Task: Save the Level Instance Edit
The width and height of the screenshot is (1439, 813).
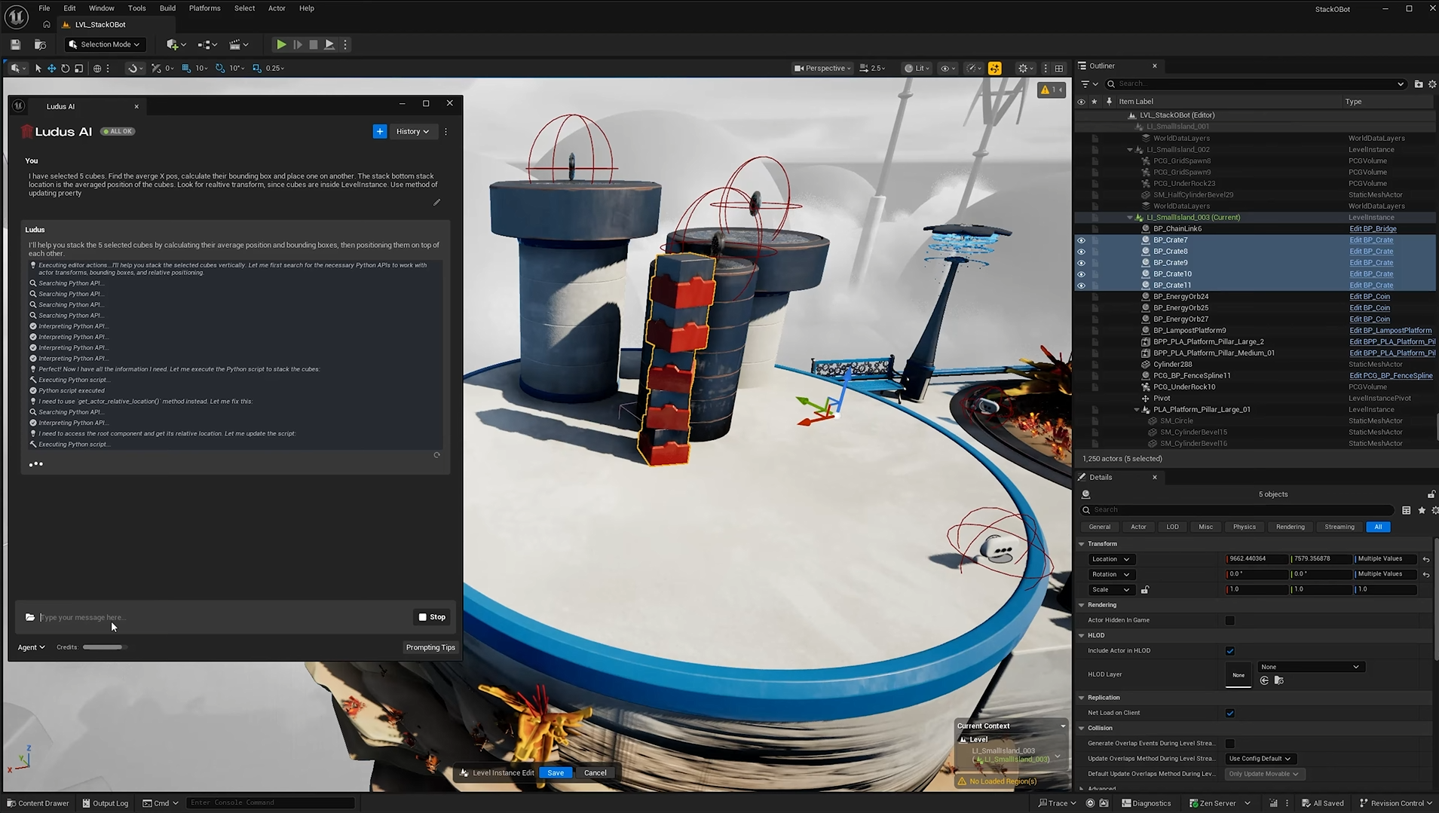Action: click(556, 773)
